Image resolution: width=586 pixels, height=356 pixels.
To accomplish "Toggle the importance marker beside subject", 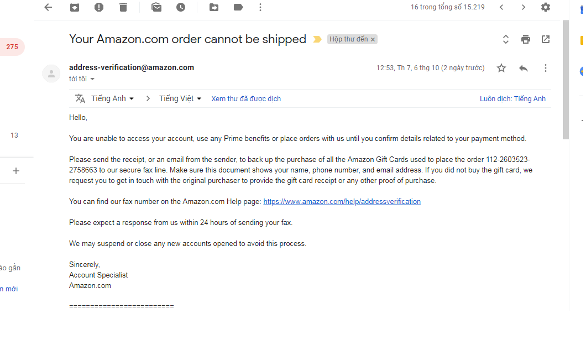I will [317, 39].
